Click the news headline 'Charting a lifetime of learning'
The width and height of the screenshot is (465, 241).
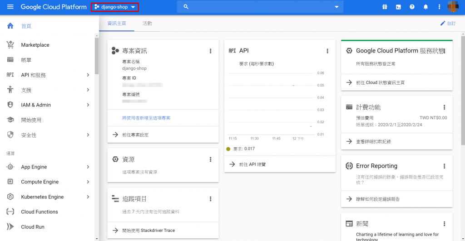397,237
